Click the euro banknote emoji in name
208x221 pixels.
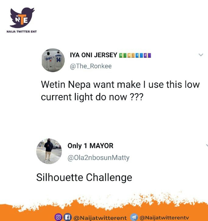coord(139,55)
